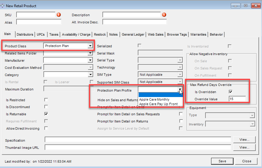Switch to the UPCs tab

point(41,34)
